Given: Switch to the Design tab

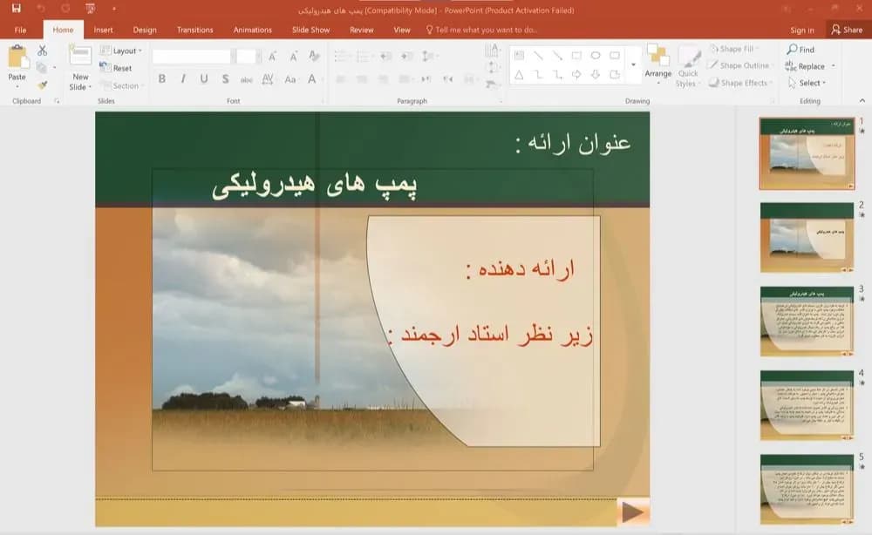Looking at the screenshot, I should 145,30.
